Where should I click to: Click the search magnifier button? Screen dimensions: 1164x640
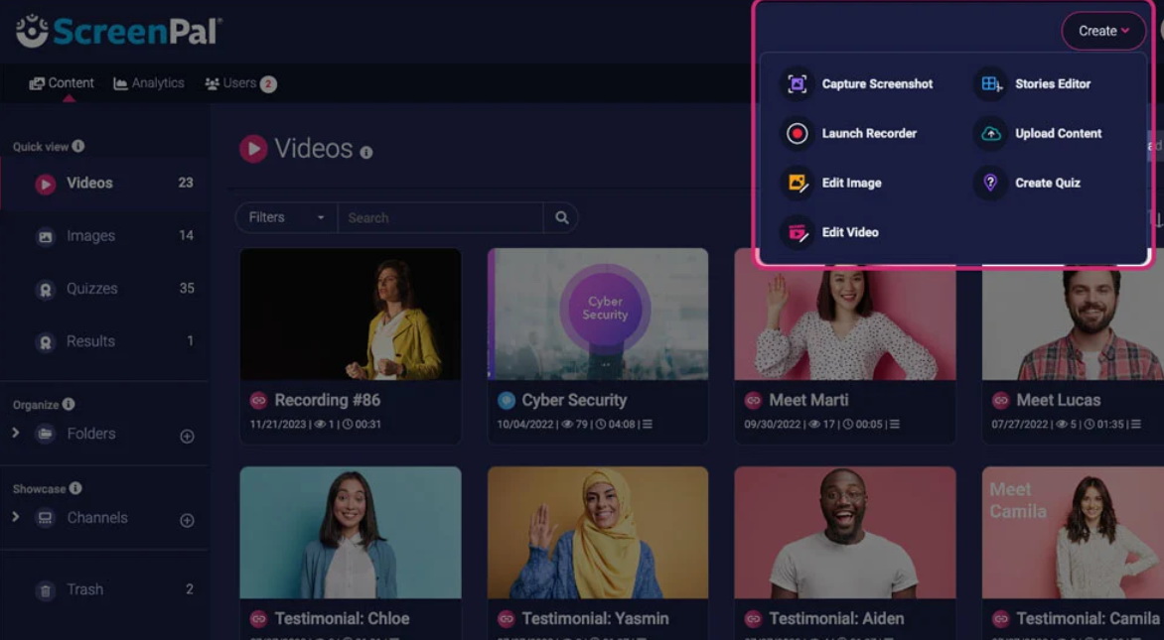click(561, 218)
